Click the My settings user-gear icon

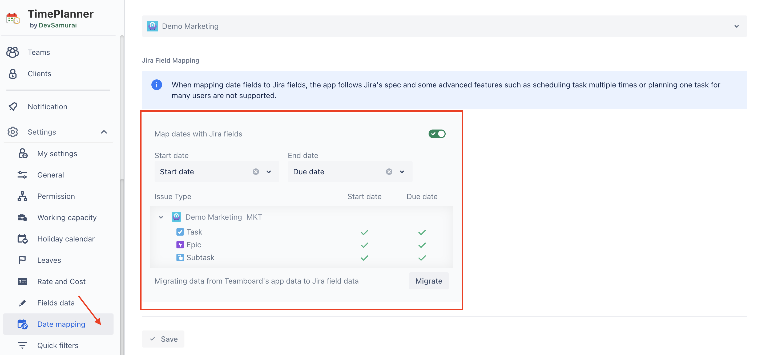tap(23, 153)
